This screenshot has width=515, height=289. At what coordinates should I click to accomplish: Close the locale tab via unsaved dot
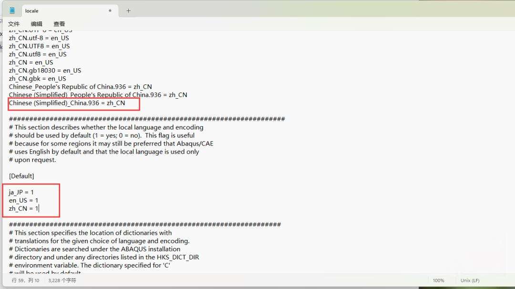tap(110, 10)
